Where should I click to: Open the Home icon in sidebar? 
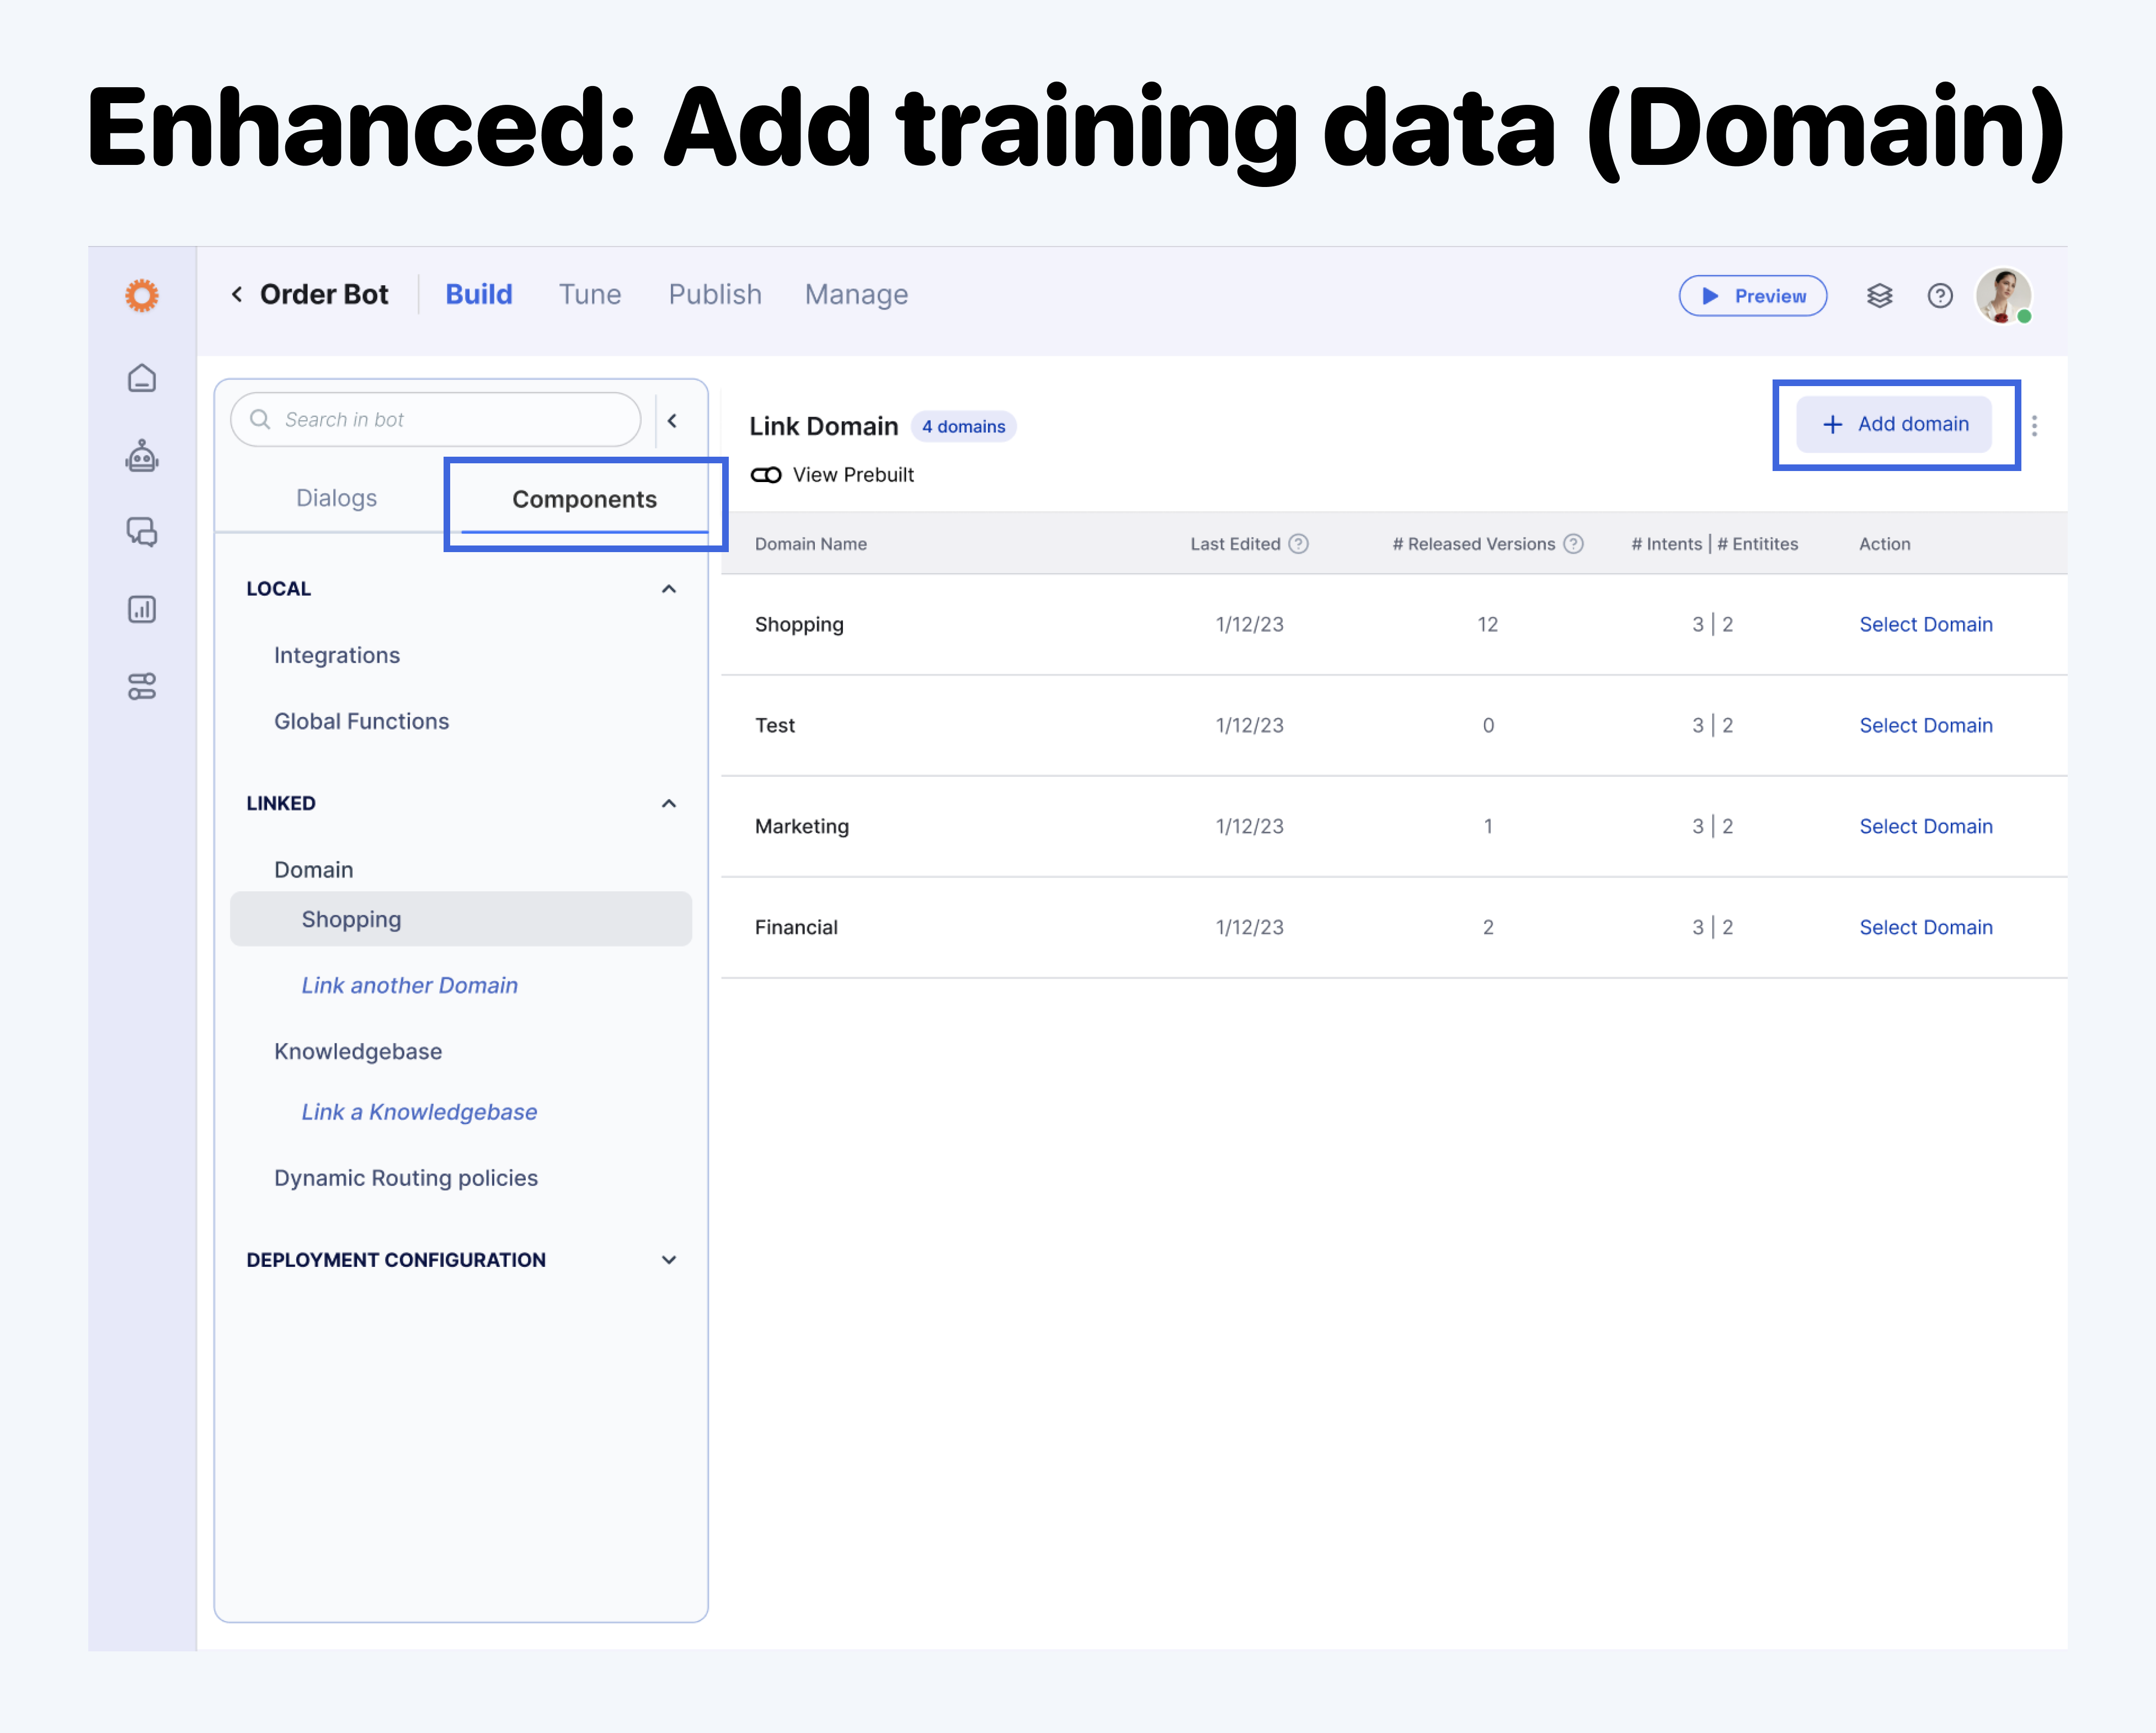142,378
